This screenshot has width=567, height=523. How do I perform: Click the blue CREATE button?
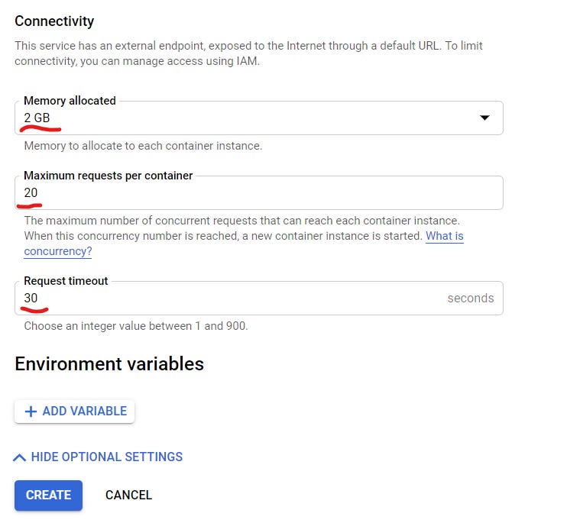(48, 495)
